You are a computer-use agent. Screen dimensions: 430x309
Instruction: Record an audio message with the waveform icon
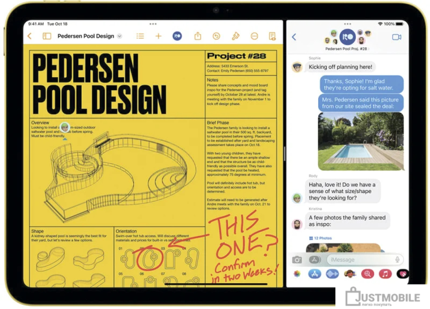click(332, 274)
